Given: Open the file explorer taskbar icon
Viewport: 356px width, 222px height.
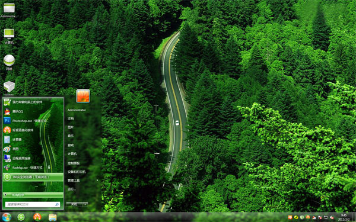Looking at the screenshot, I should tap(52, 217).
